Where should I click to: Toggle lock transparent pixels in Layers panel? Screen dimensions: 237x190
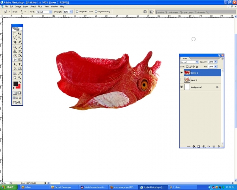[187, 66]
